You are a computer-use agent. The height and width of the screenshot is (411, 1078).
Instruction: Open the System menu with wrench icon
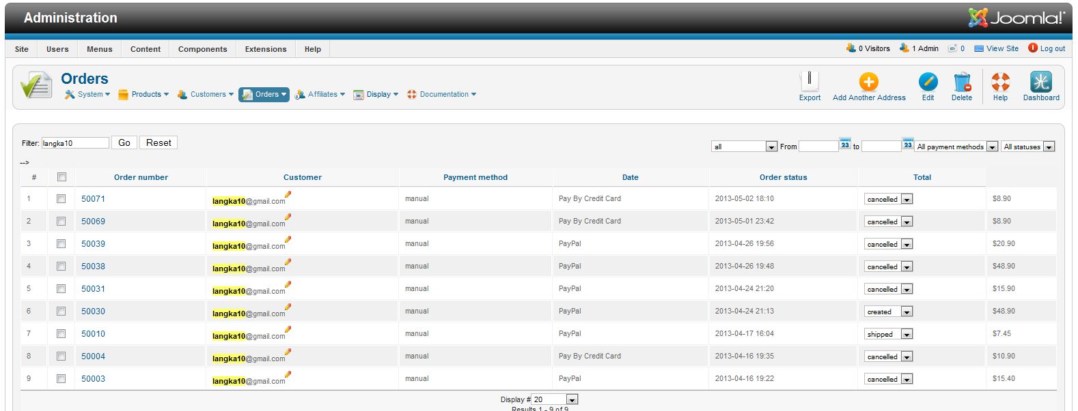coord(87,95)
